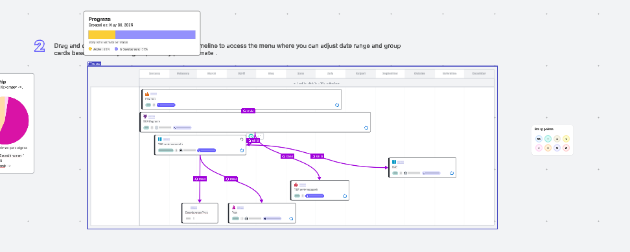Click the blue story icon on the card beneath the funnel card
This screenshot has height=252, width=630.
click(x=160, y=139)
